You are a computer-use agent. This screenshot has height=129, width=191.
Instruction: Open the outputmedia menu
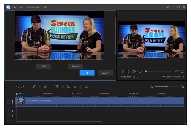coord(33,7)
